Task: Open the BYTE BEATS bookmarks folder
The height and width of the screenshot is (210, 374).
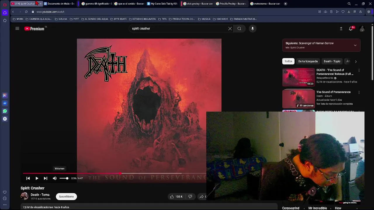Action: coord(118,19)
